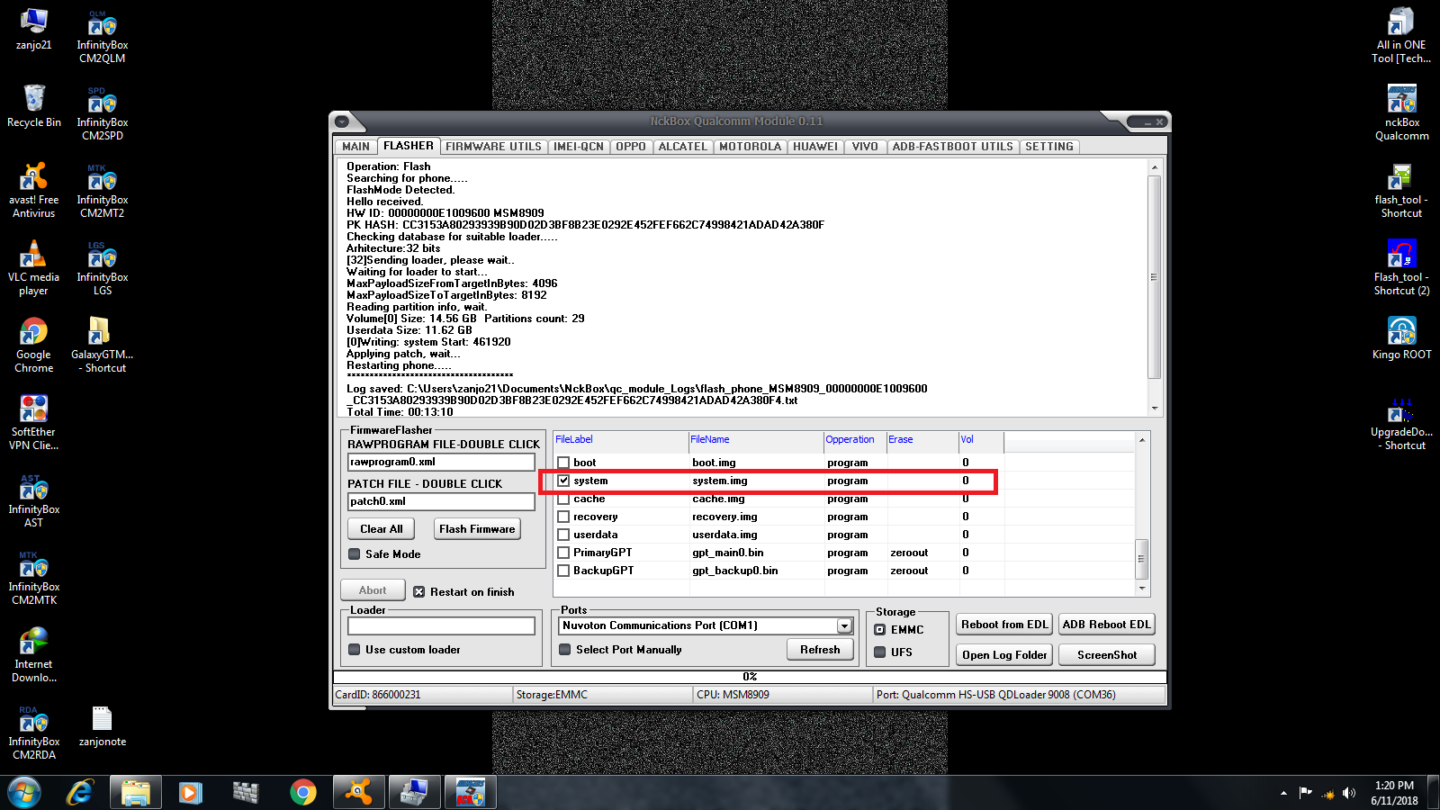Switch to the FIRMWARE UTILS tab
The width and height of the screenshot is (1440, 810).
click(x=493, y=147)
